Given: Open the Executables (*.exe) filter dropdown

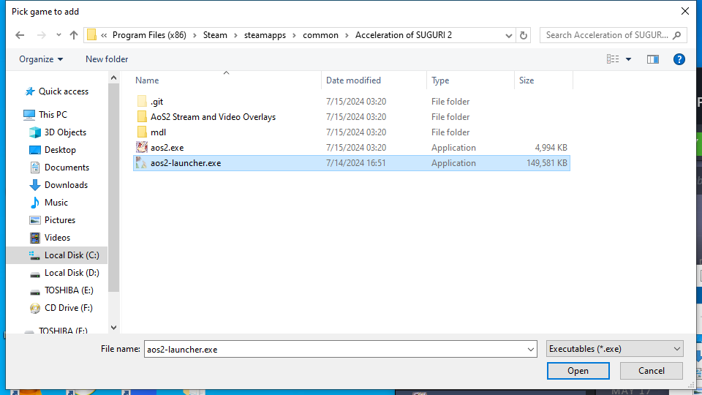Looking at the screenshot, I should pos(615,349).
